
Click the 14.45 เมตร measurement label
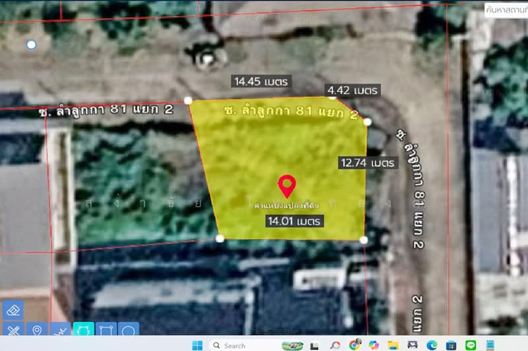261,81
